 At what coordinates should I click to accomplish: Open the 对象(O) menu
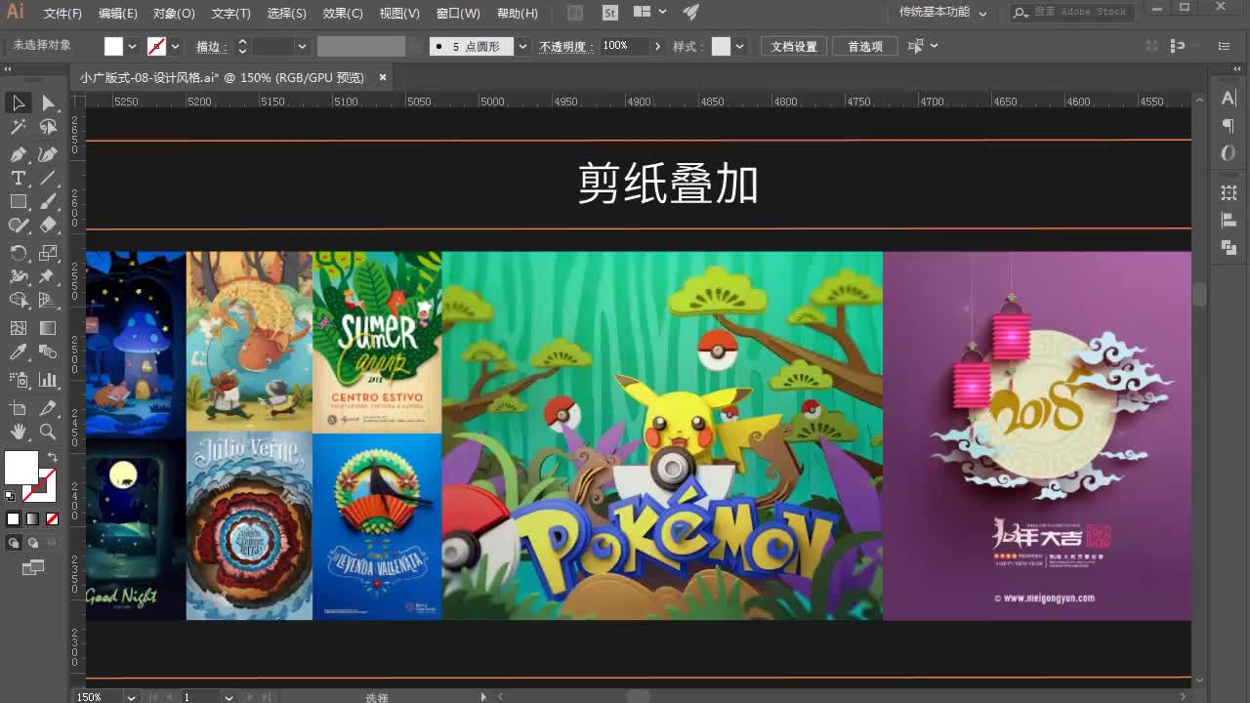[x=174, y=14]
